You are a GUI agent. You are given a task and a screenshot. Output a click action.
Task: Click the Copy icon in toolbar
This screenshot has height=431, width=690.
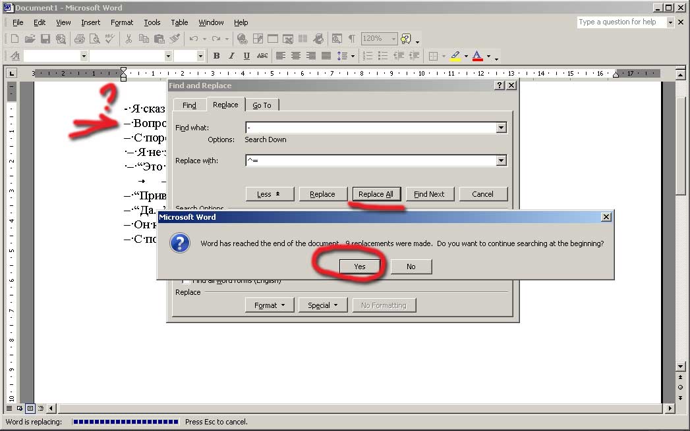(x=144, y=39)
